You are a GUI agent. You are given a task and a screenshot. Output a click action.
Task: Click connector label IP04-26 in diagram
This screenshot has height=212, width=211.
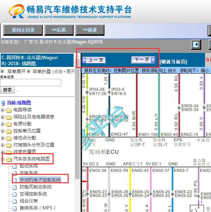tap(97, 89)
